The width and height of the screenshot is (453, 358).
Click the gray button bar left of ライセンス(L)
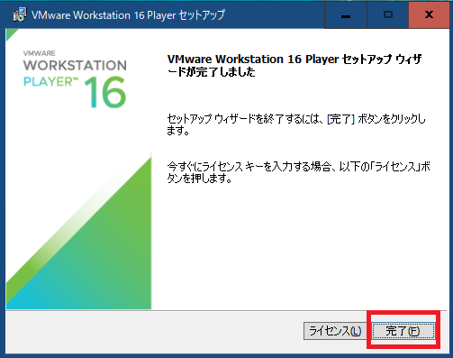click(x=153, y=332)
